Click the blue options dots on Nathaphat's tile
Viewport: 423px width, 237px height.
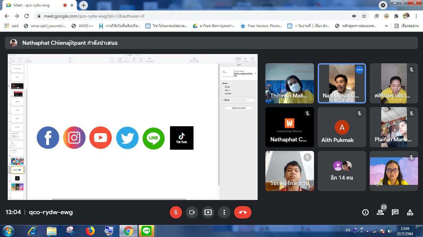point(359,70)
